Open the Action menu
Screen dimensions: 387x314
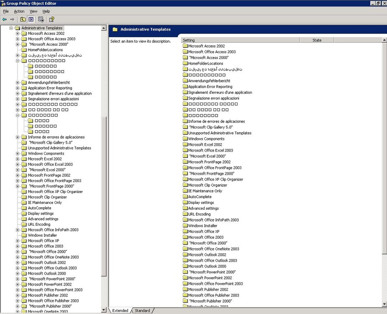click(19, 11)
